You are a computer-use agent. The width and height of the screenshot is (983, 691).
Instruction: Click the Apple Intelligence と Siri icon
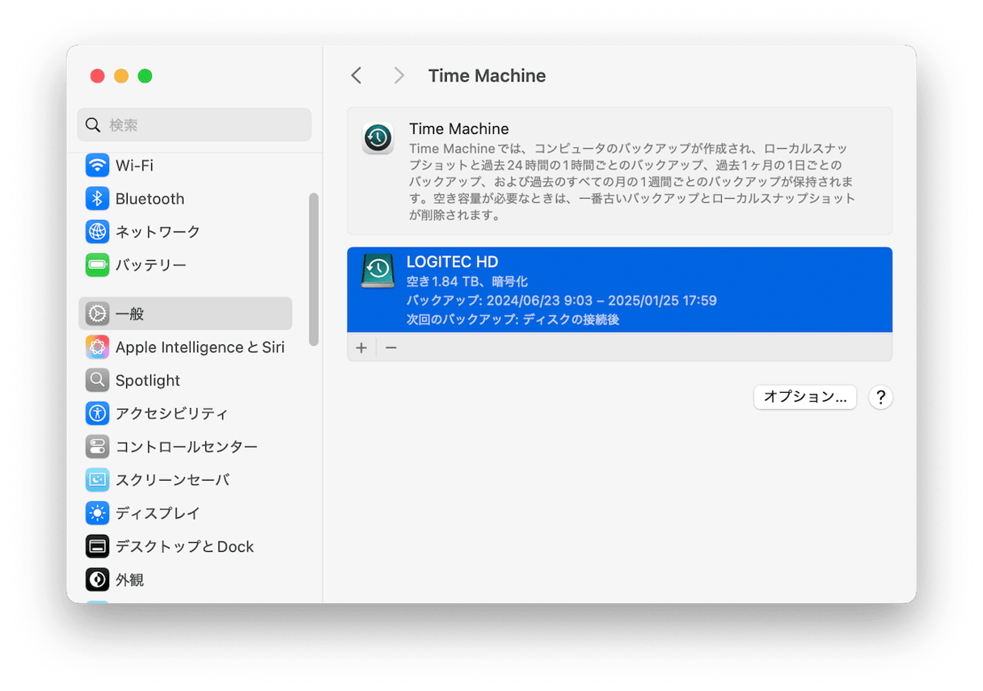98,348
